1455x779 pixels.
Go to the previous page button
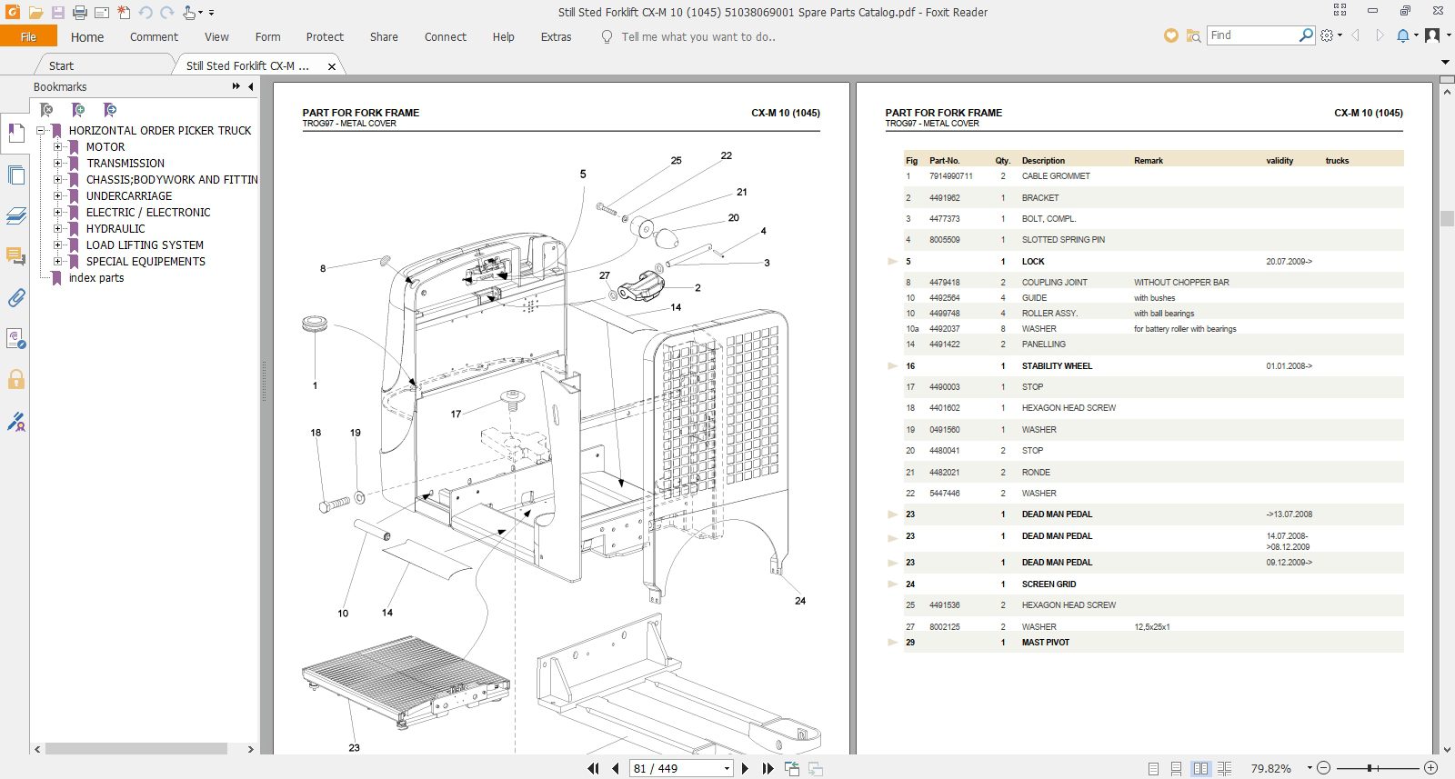click(616, 768)
